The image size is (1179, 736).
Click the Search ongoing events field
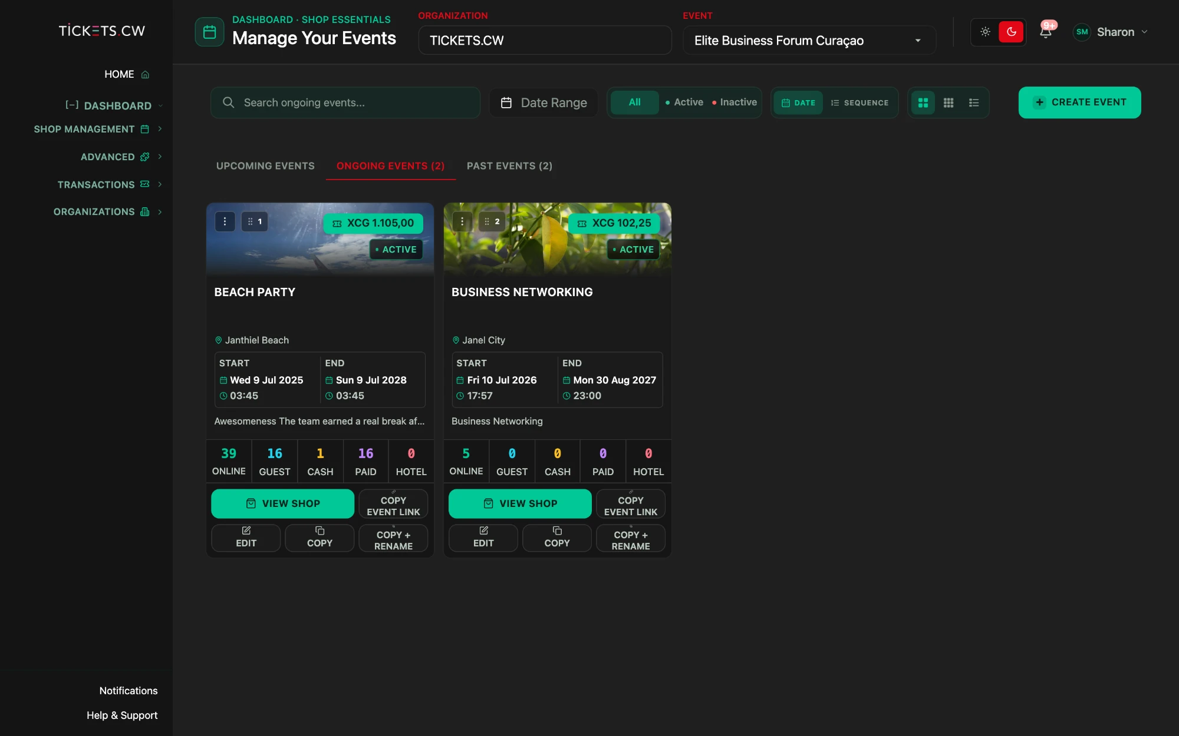(345, 102)
